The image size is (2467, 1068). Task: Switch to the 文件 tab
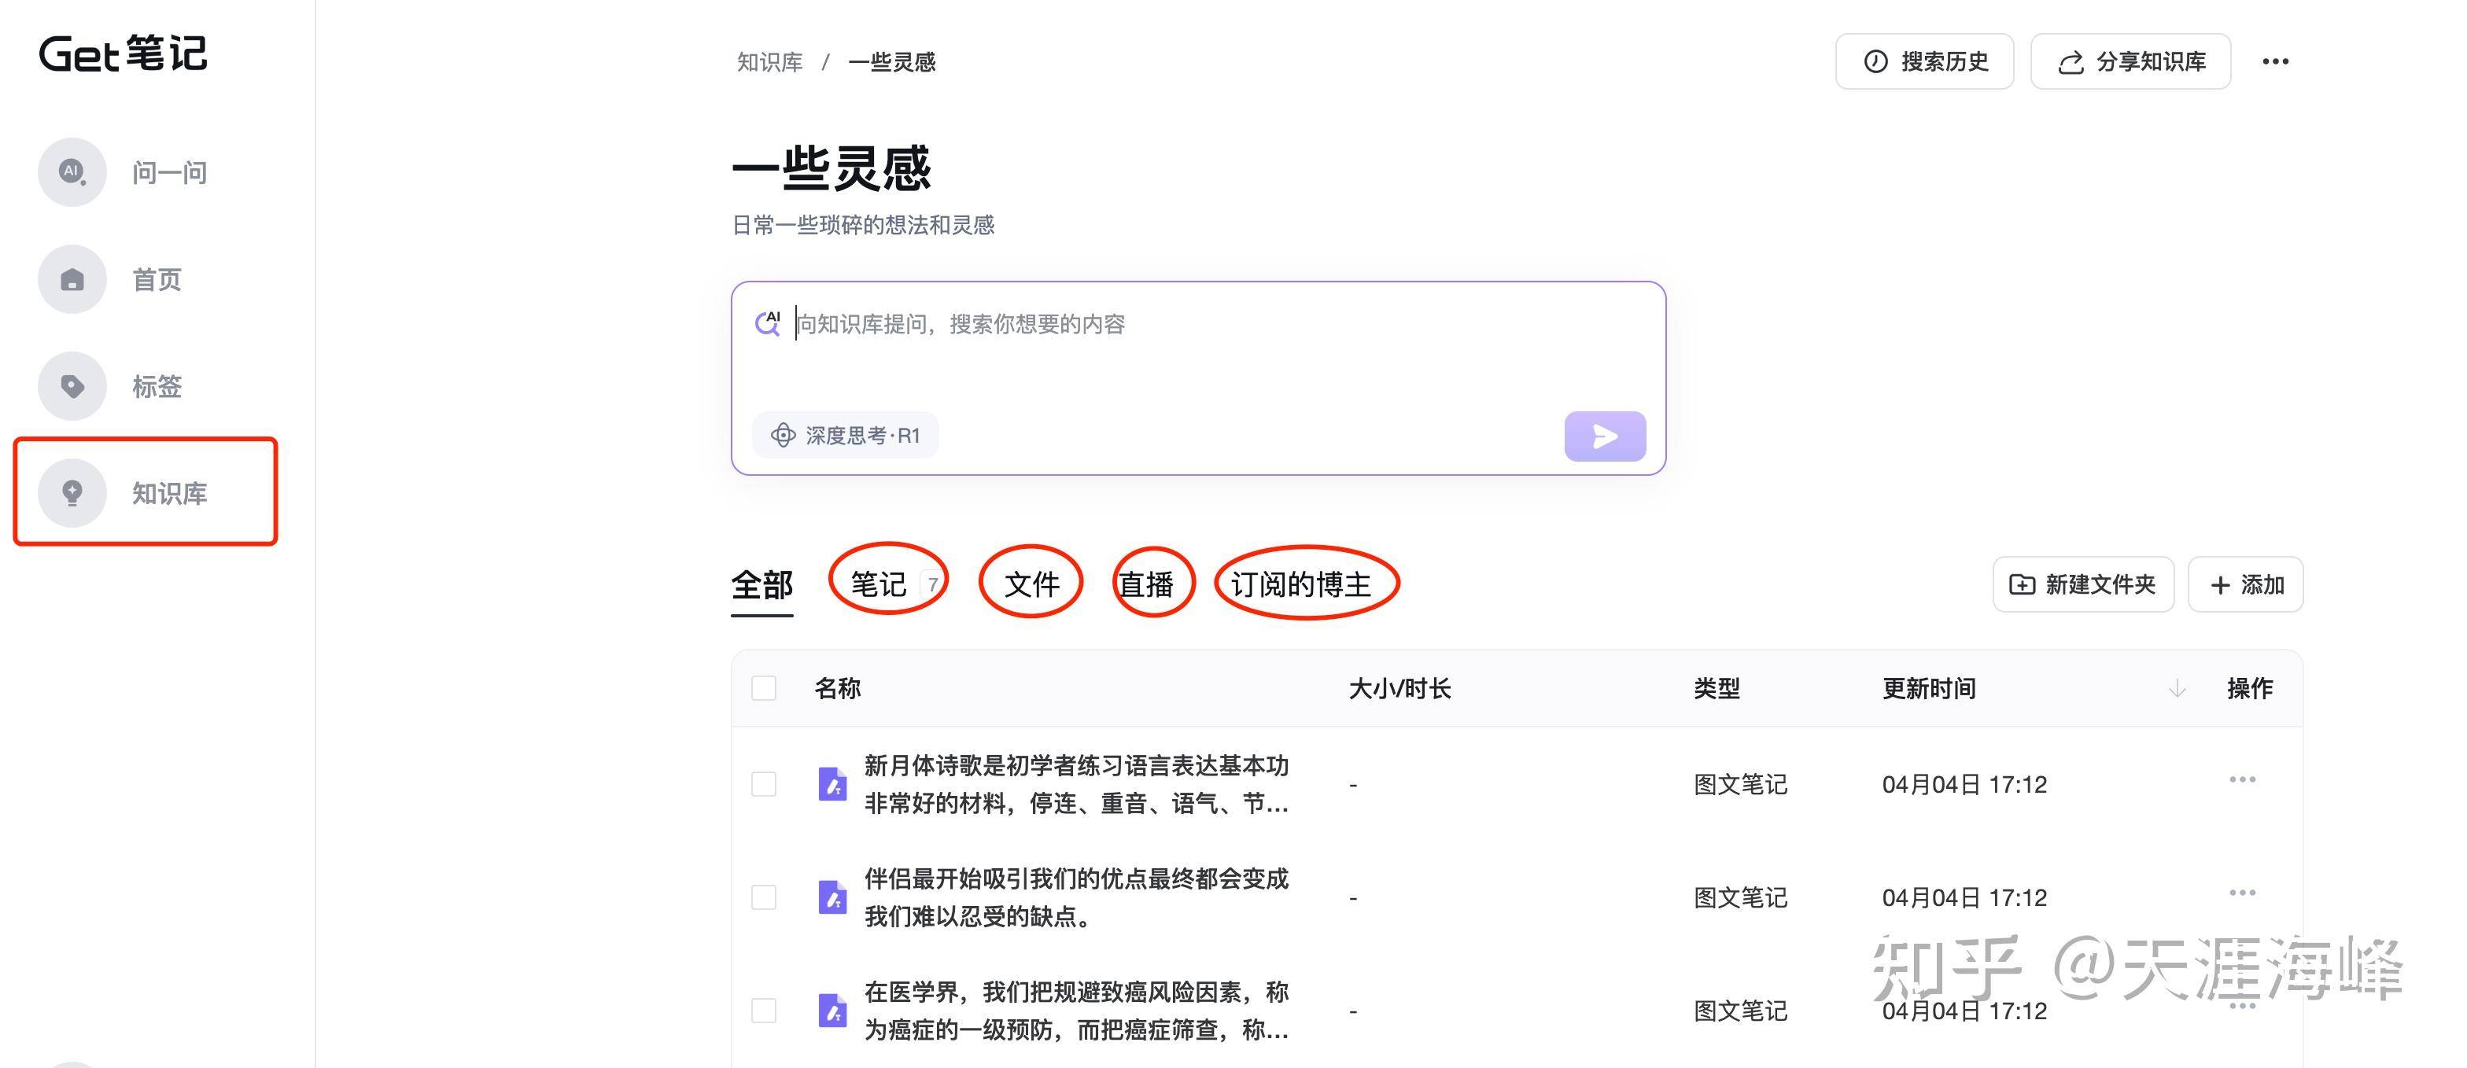pos(1031,584)
